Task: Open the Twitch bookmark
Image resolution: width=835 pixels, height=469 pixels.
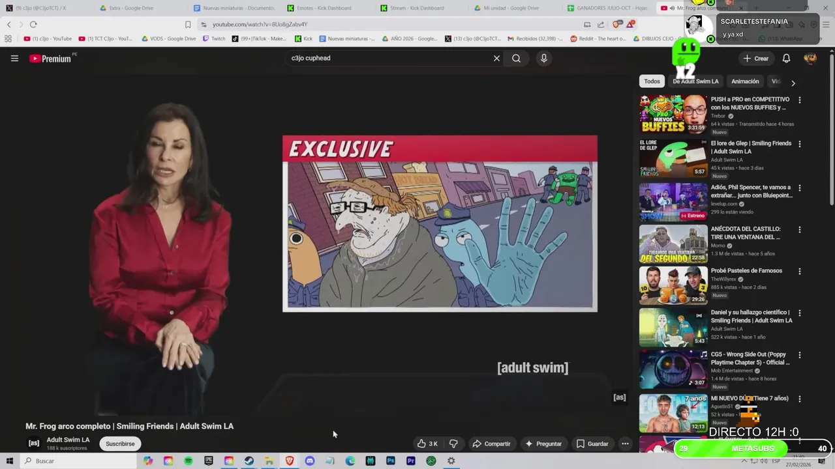Action: coord(214,38)
